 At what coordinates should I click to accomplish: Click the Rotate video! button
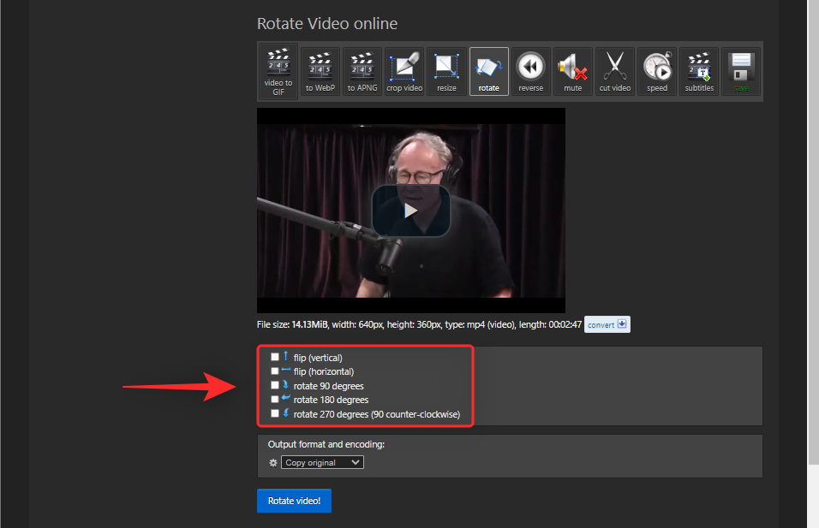point(294,501)
